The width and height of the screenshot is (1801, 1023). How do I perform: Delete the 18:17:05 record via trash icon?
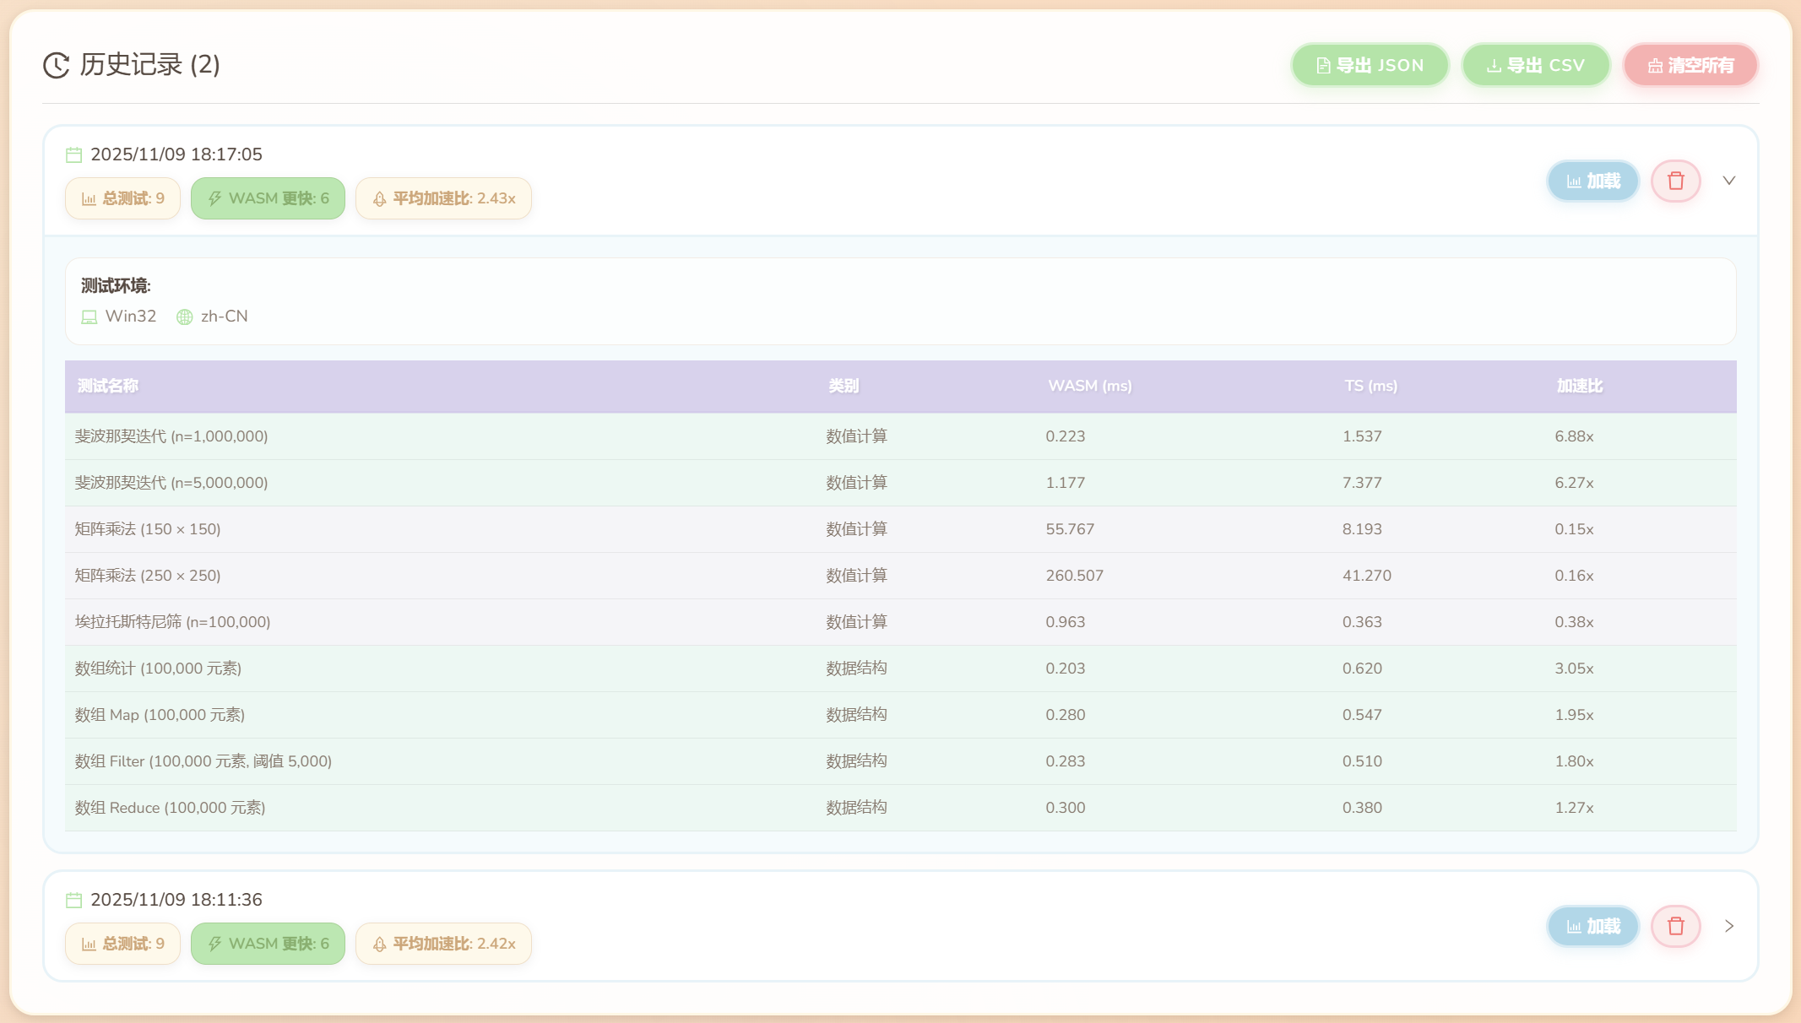[1675, 181]
